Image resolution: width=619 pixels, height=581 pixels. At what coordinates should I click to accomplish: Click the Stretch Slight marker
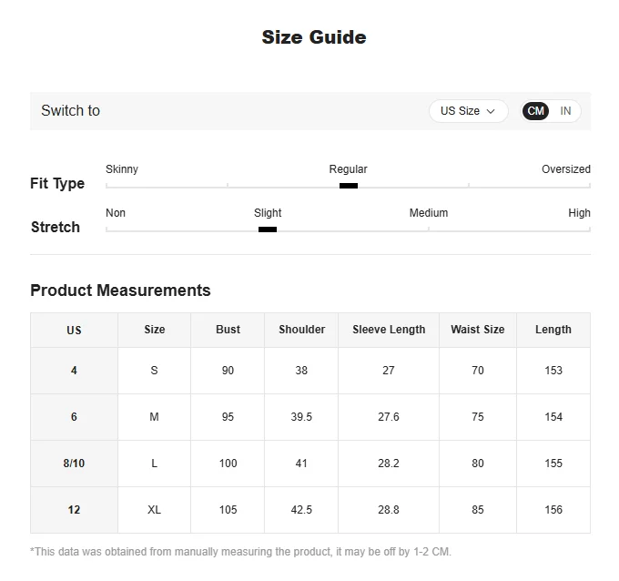click(267, 229)
